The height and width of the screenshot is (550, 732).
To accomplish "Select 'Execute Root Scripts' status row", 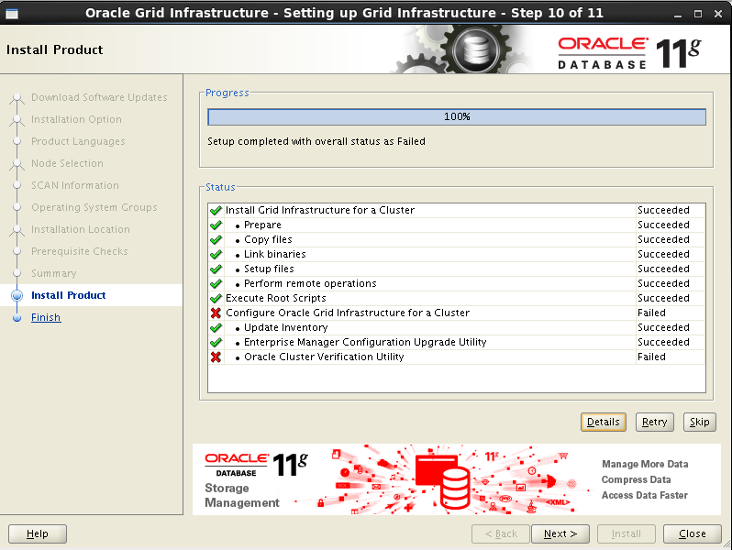I will click(x=456, y=298).
